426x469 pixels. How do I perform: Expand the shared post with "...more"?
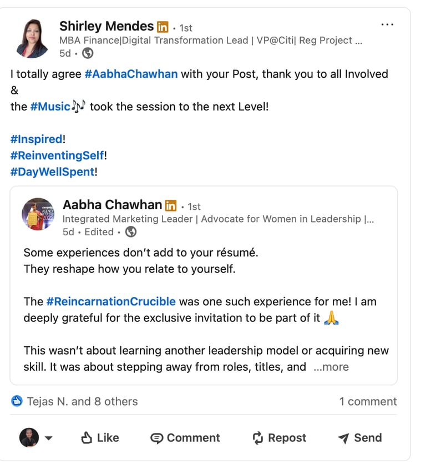(x=331, y=367)
